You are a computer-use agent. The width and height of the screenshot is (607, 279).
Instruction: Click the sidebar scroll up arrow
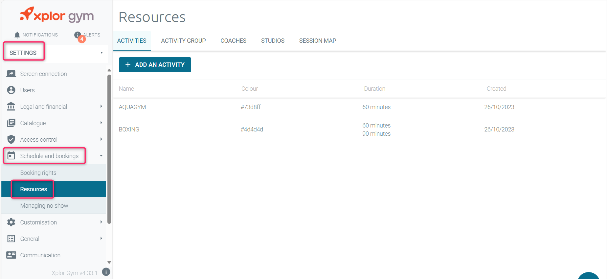tap(109, 70)
